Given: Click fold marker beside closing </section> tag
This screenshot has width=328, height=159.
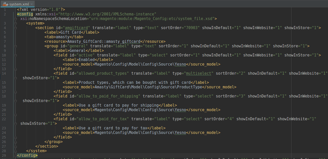Looking at the screenshot, I should [x=15, y=146].
